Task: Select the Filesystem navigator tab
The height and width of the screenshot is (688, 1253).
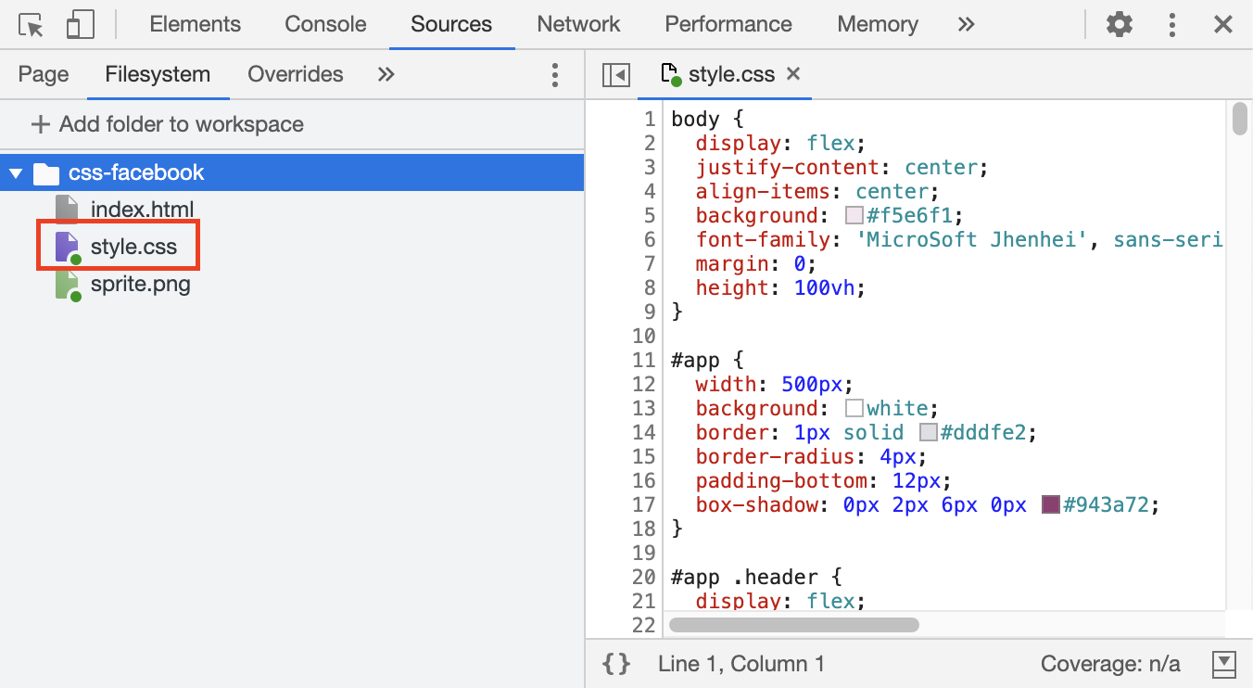Action: coord(158,74)
